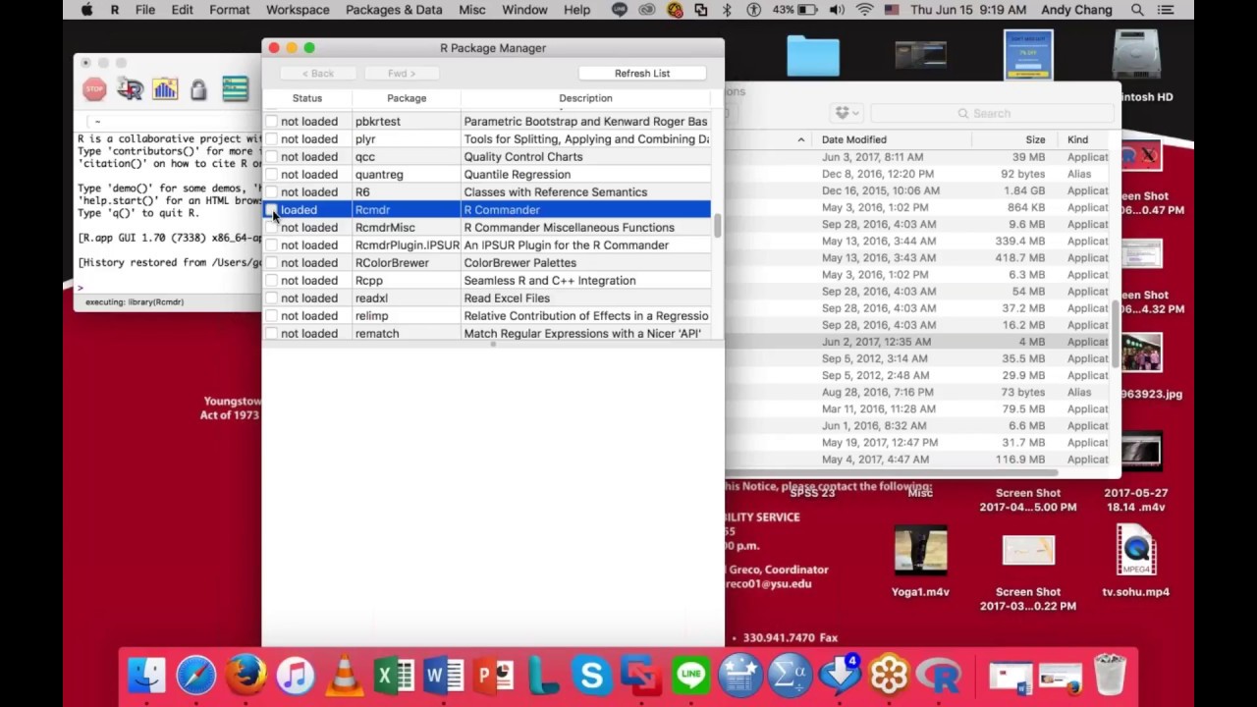Enable the RColorBrewer package checkbox
This screenshot has height=707, width=1257.
[x=271, y=263]
